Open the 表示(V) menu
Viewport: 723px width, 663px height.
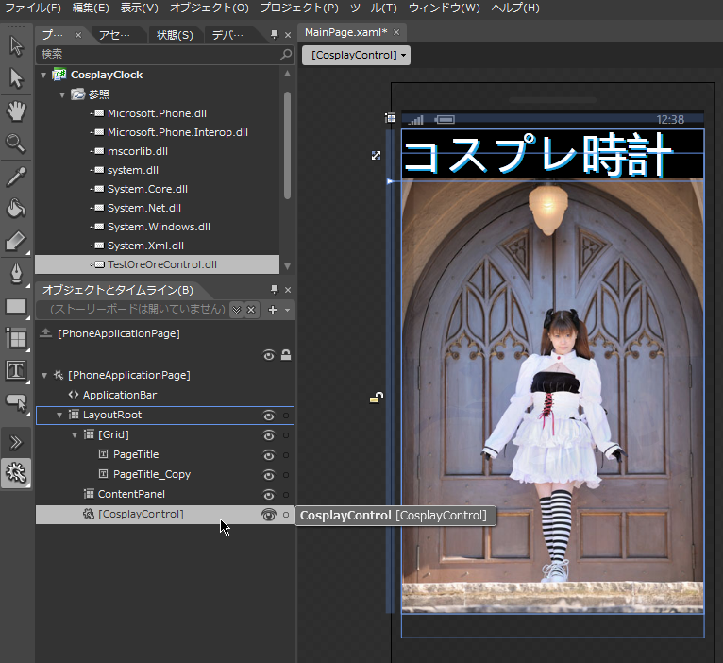click(140, 8)
